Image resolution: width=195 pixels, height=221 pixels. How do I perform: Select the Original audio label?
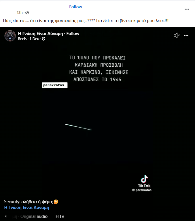pyautogui.click(x=34, y=216)
